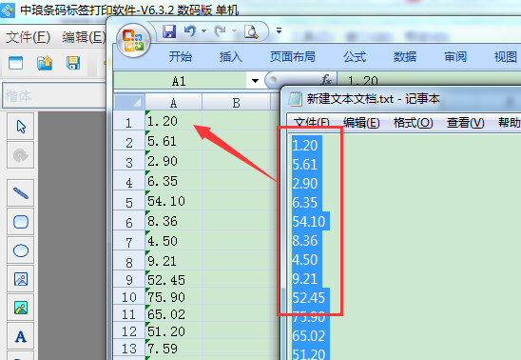Click the Name Box showing A1
Screen dimensions: 521x360
pyautogui.click(x=180, y=81)
